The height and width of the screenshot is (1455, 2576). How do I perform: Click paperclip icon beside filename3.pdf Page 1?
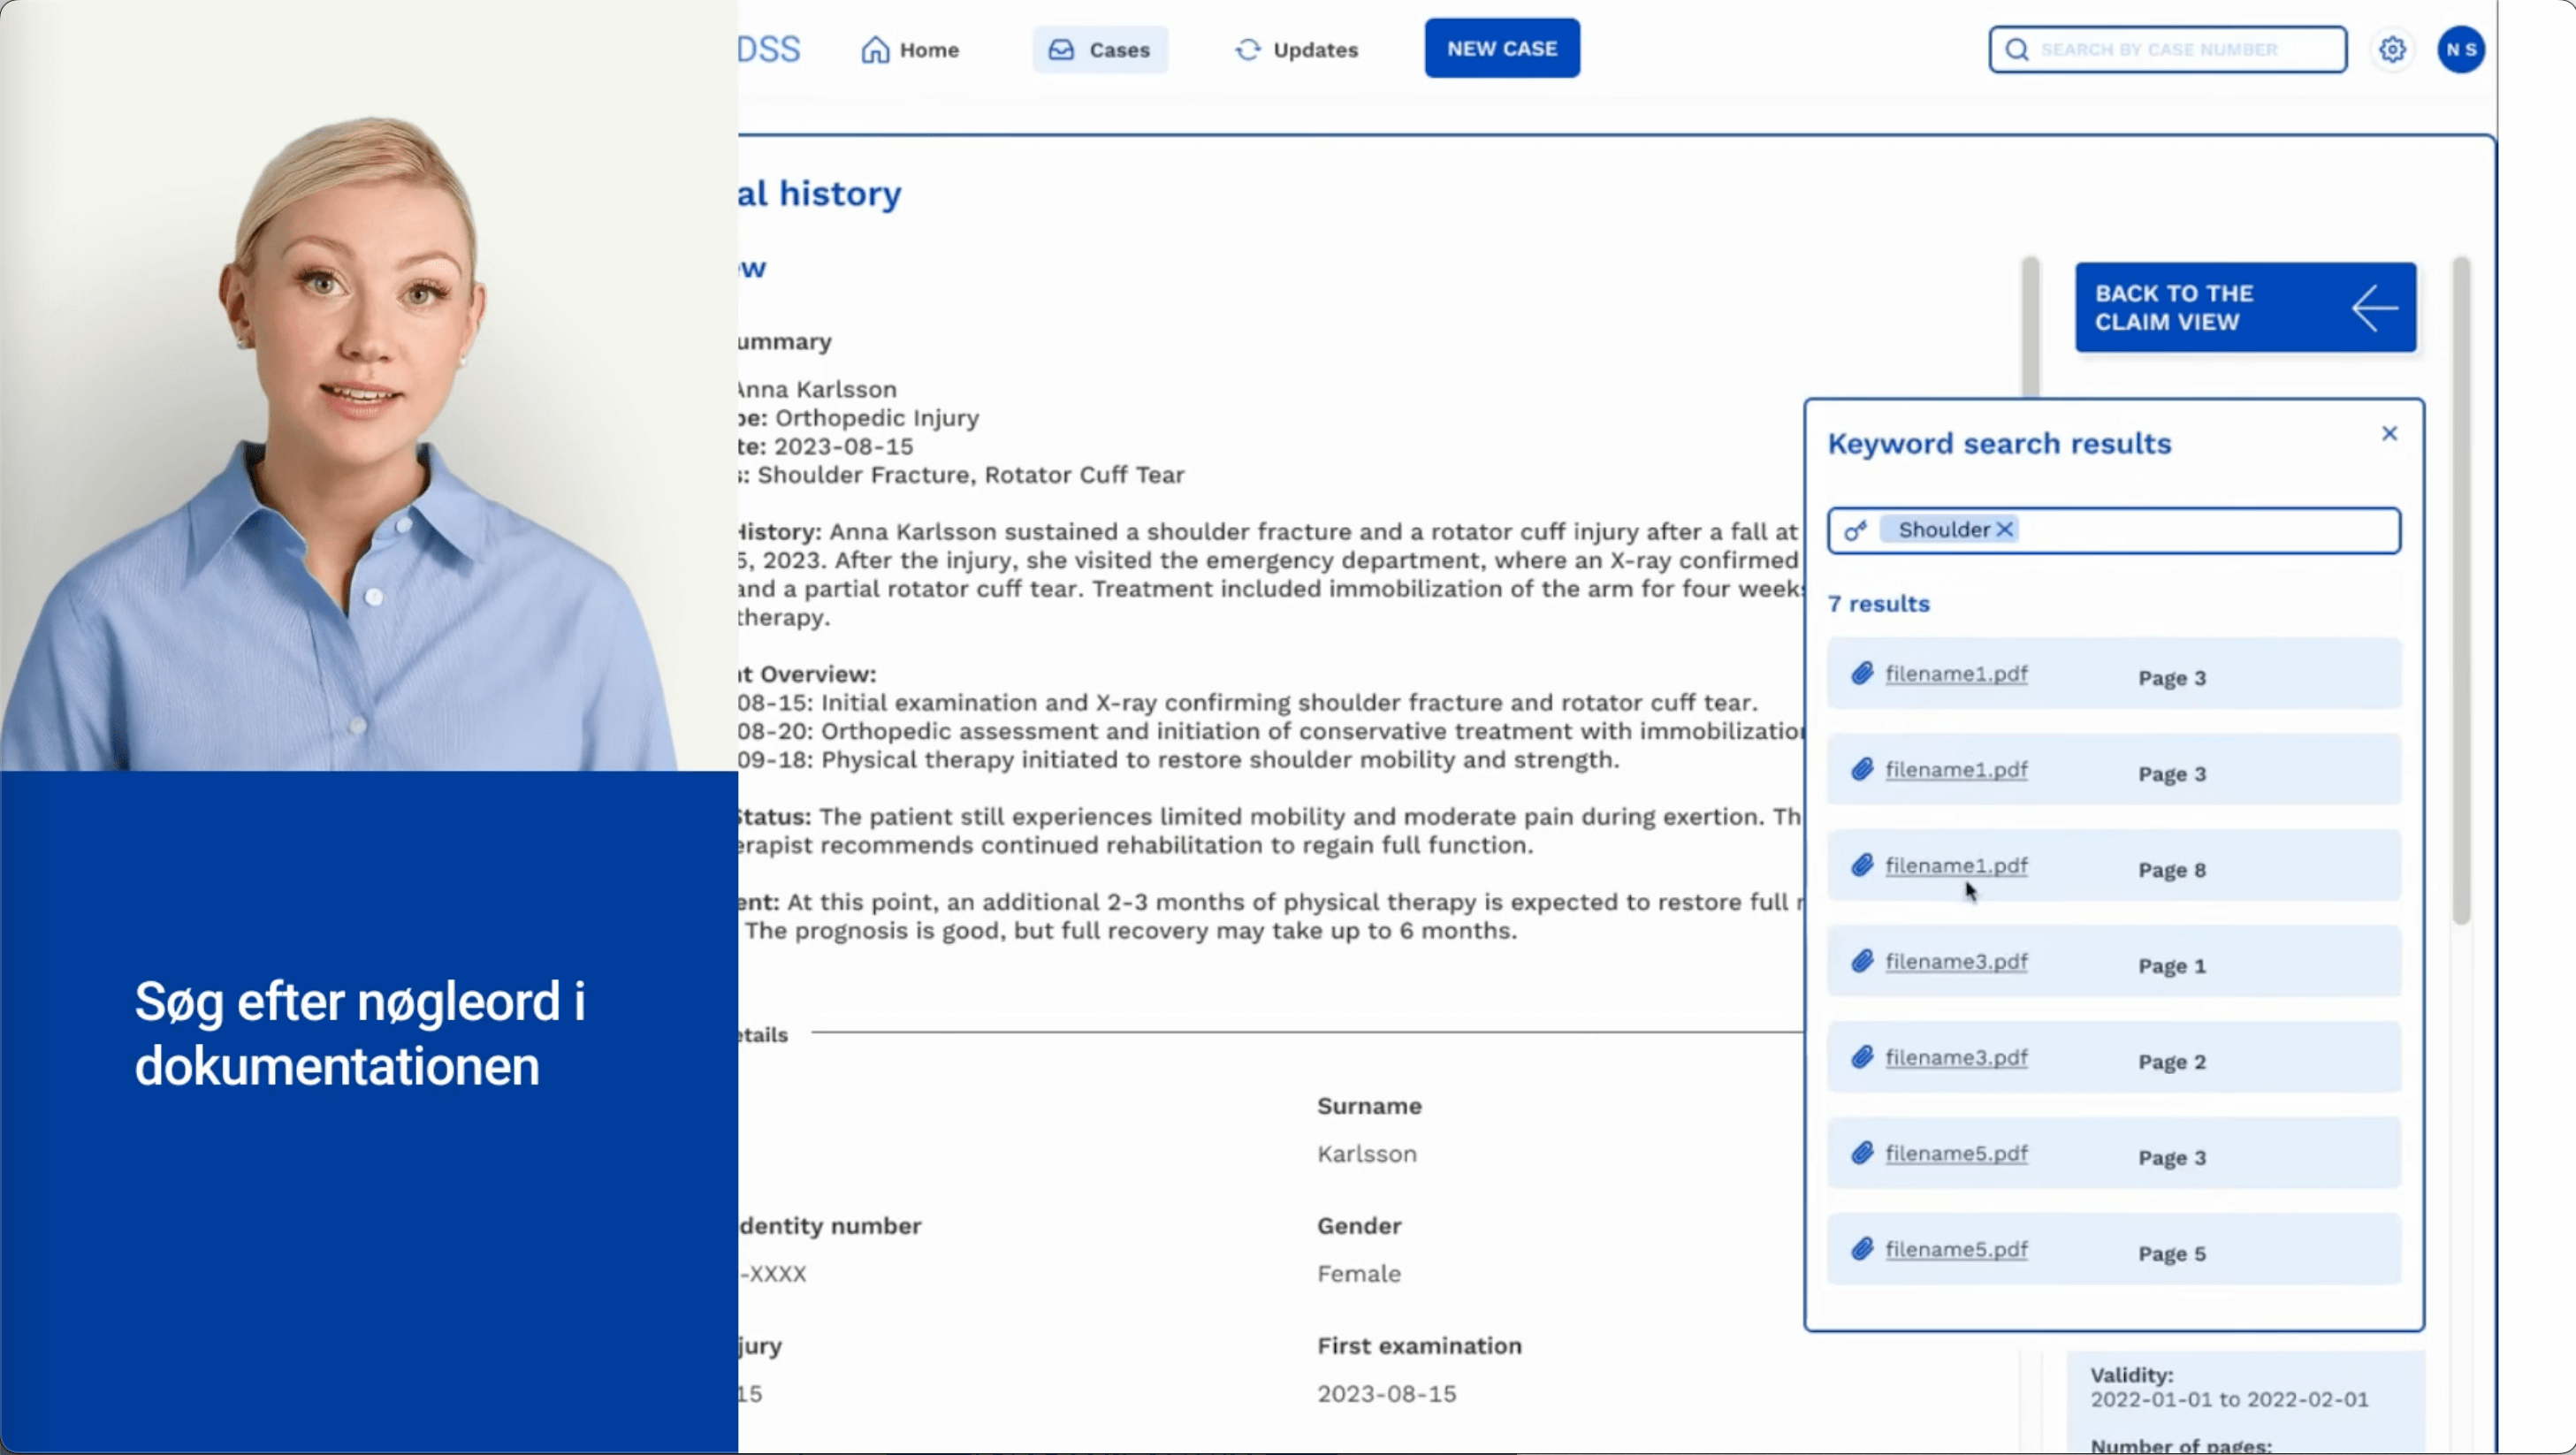coord(1862,961)
